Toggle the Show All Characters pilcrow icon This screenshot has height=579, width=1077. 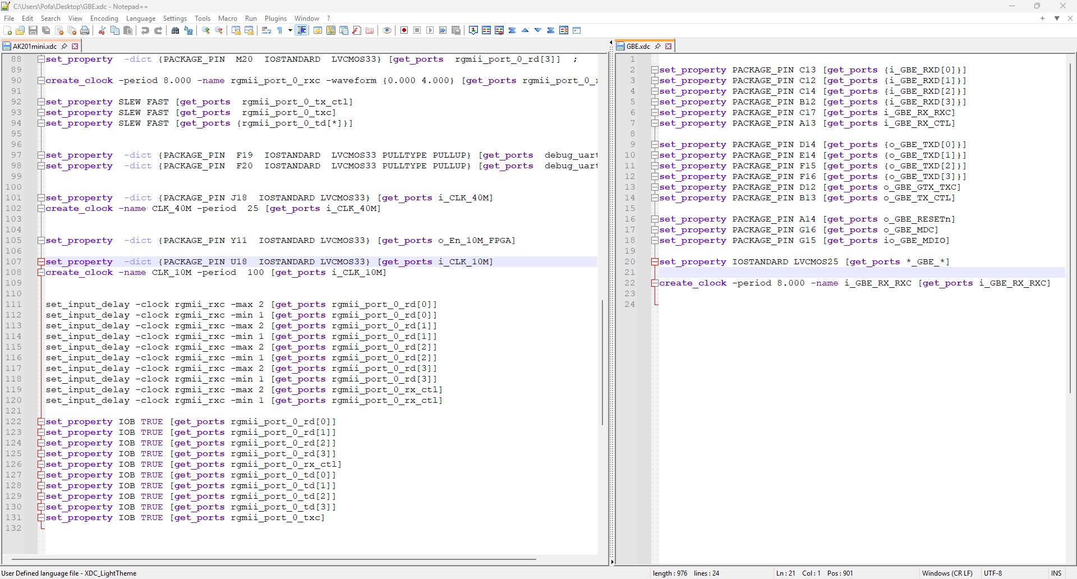coord(280,30)
